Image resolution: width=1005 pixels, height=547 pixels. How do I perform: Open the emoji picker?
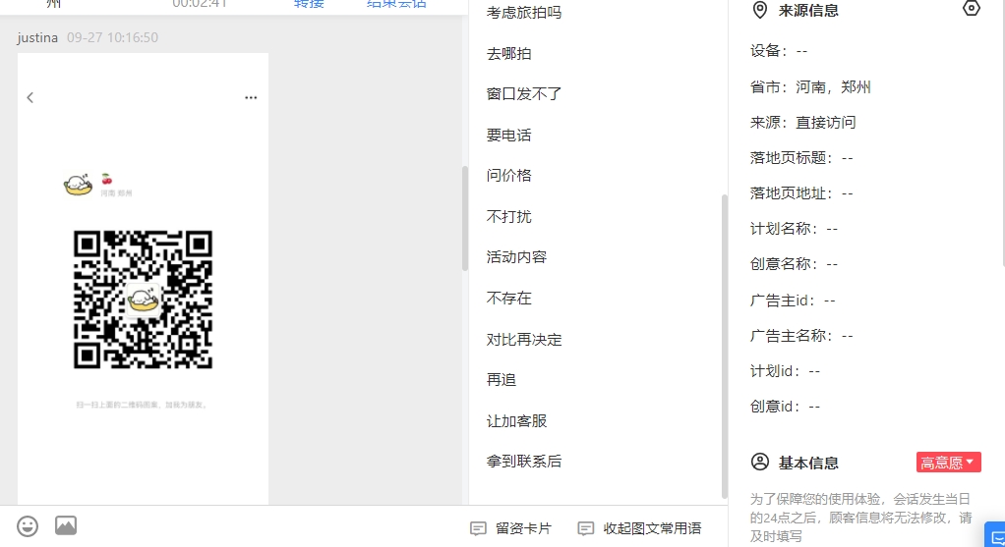28,526
